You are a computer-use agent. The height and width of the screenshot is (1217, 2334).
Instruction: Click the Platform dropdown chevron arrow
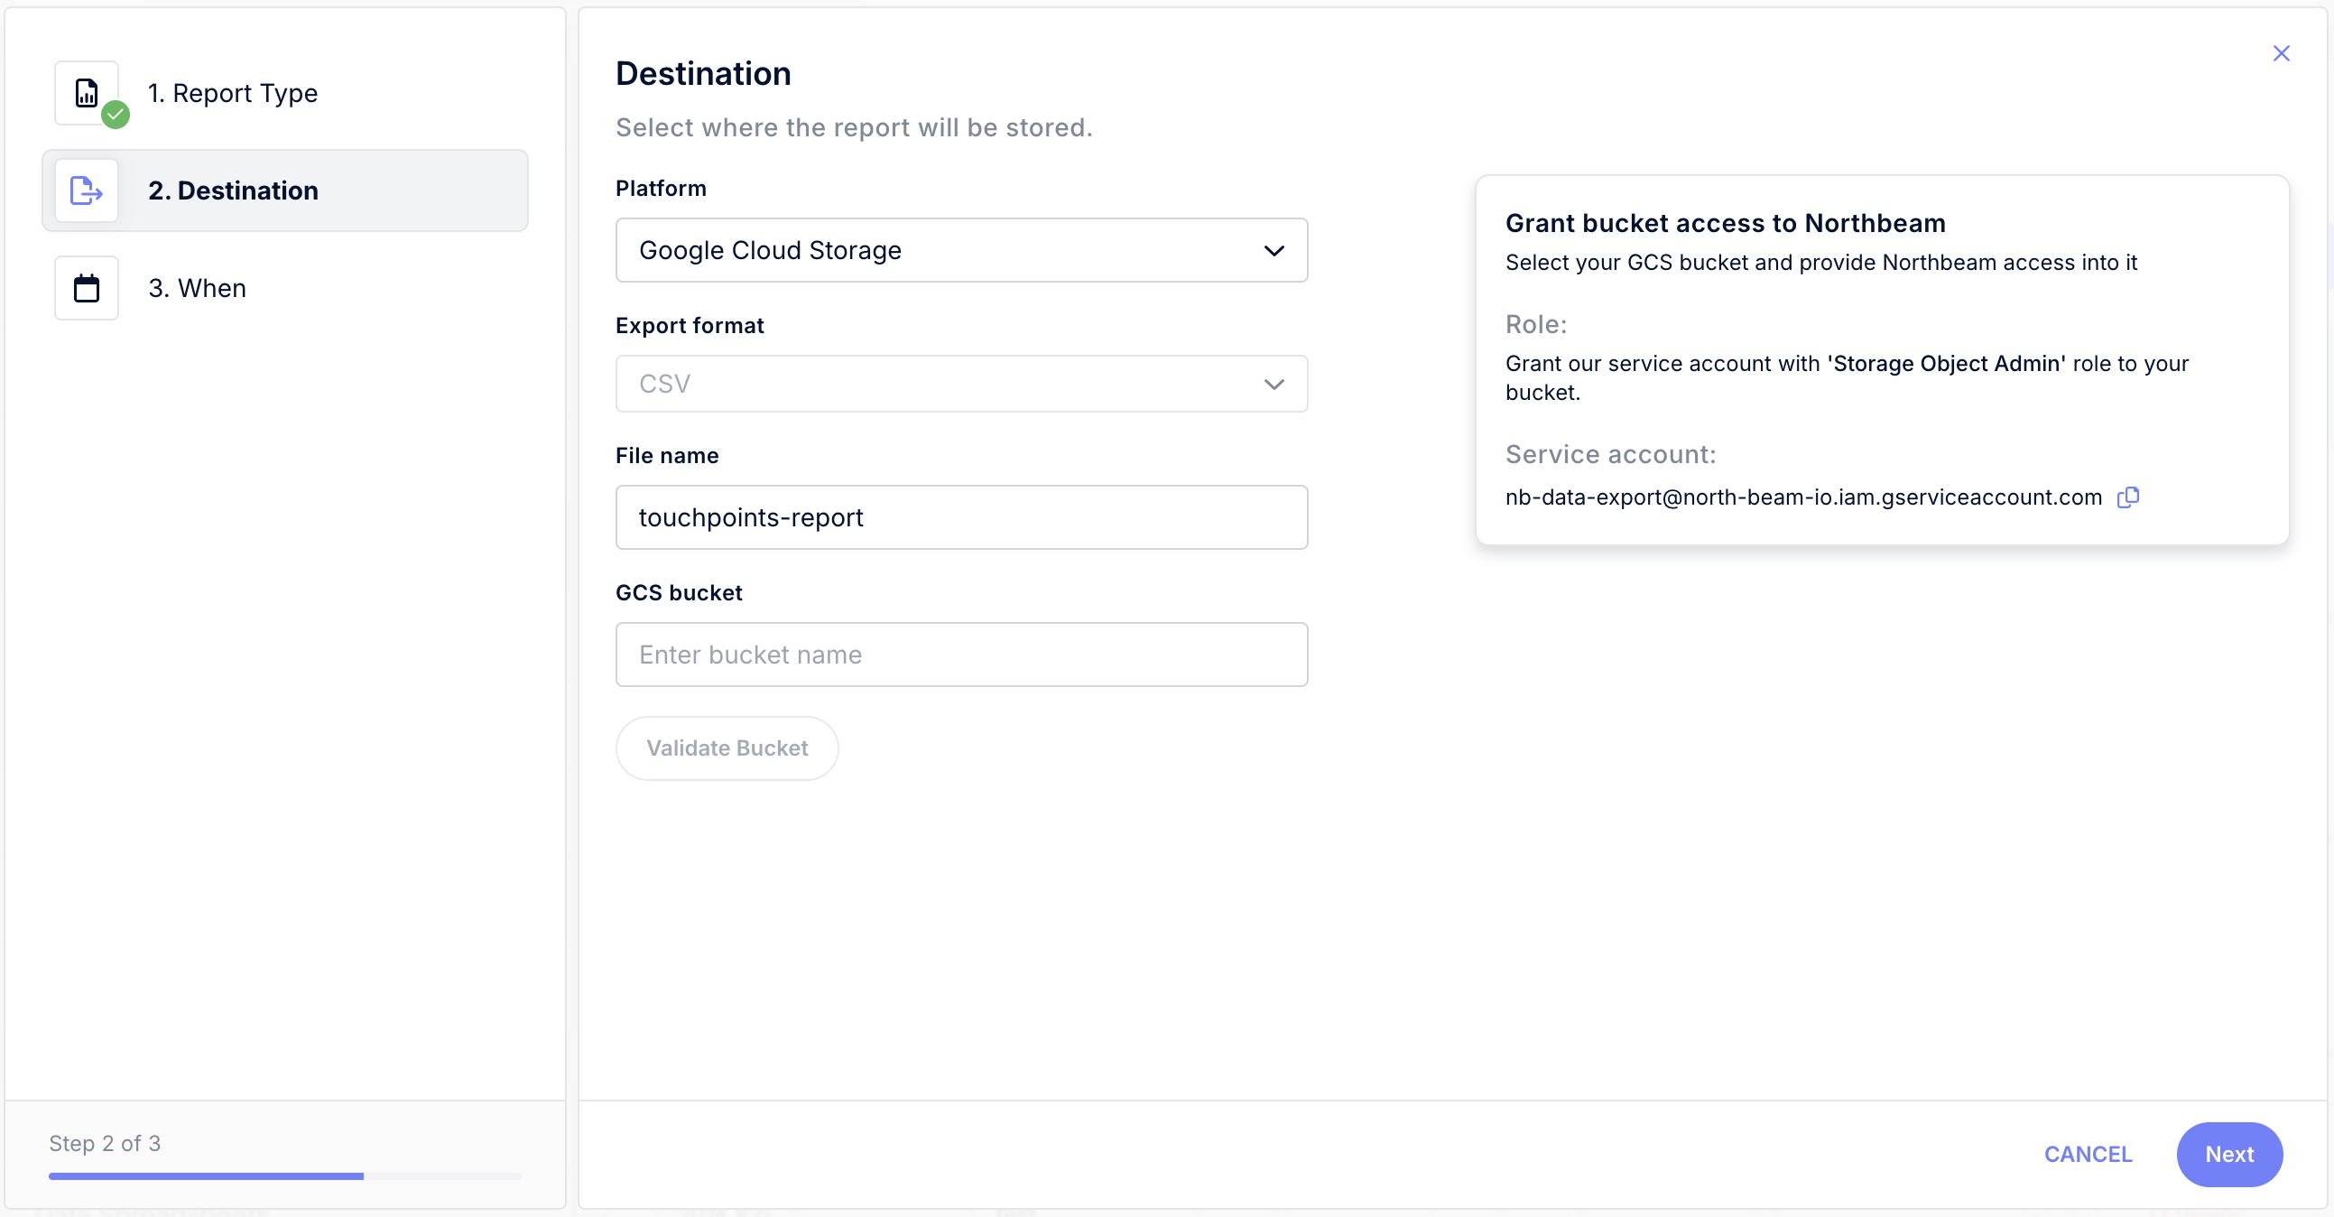pos(1274,250)
